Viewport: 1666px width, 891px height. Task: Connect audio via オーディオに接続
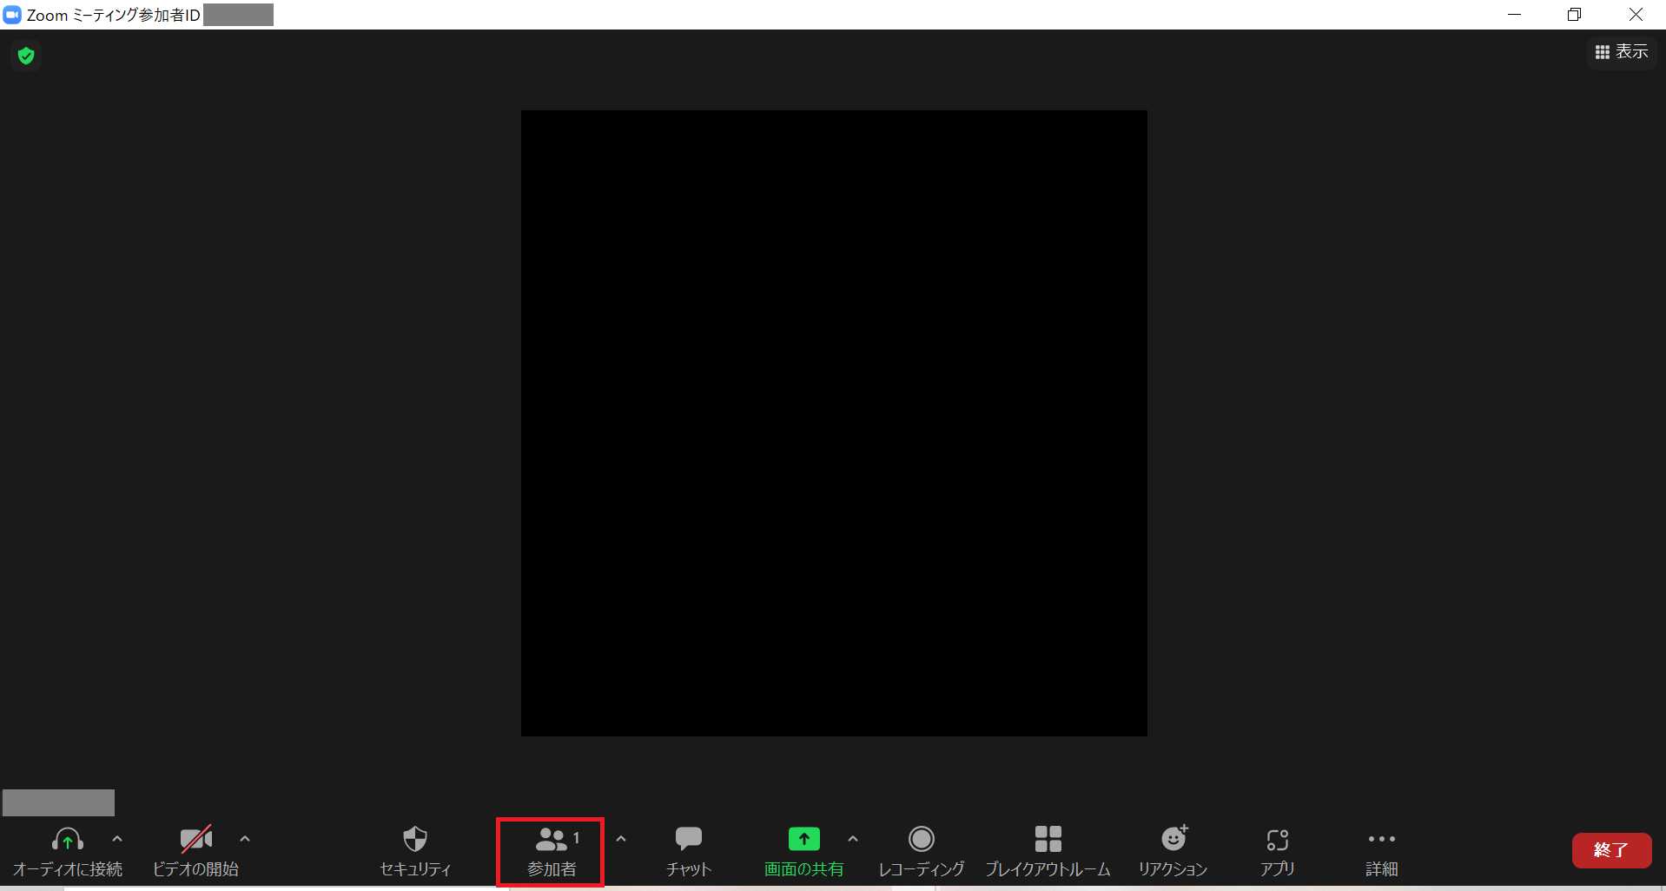point(68,851)
